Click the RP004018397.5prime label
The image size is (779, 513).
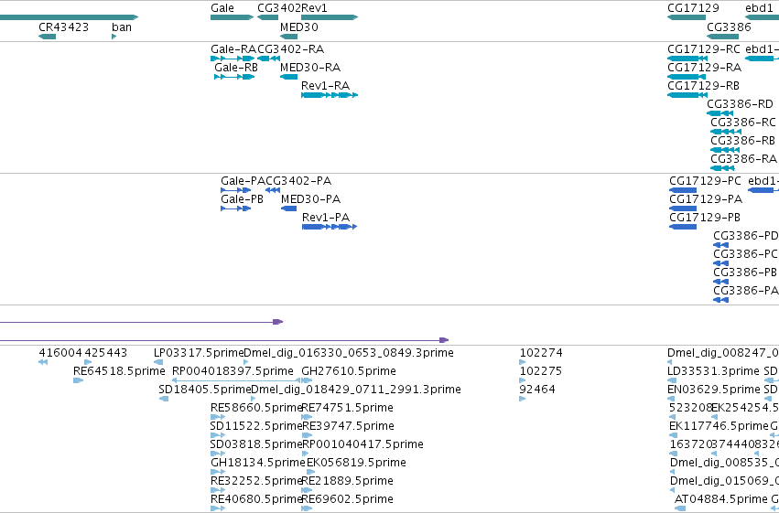[233, 371]
